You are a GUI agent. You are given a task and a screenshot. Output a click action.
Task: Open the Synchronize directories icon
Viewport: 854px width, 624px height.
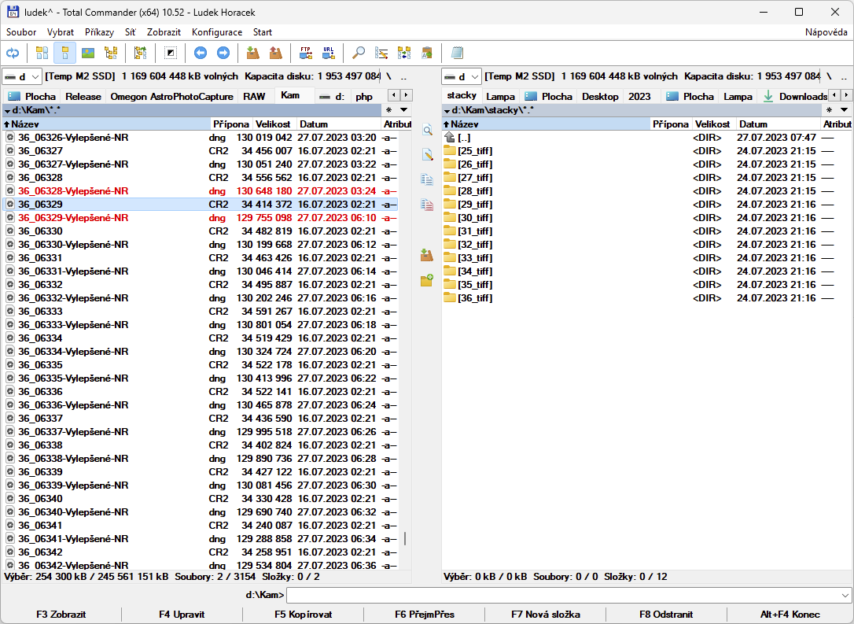[x=404, y=53]
